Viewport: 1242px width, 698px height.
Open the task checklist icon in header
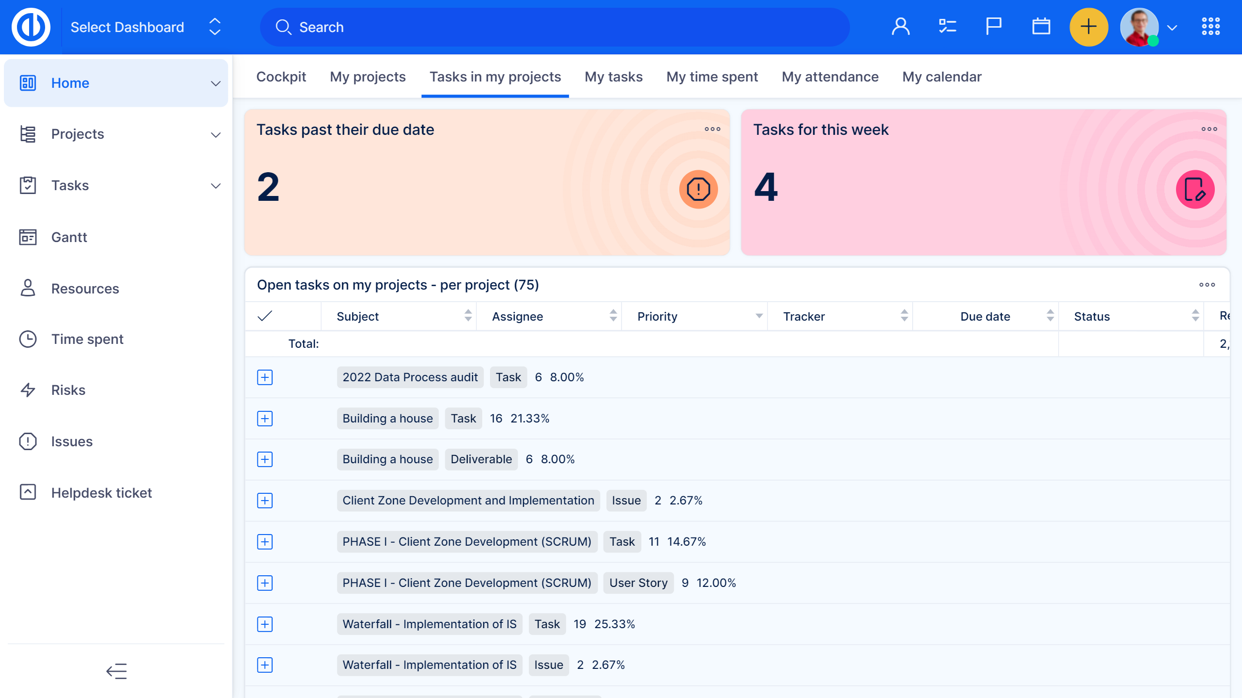click(x=947, y=27)
